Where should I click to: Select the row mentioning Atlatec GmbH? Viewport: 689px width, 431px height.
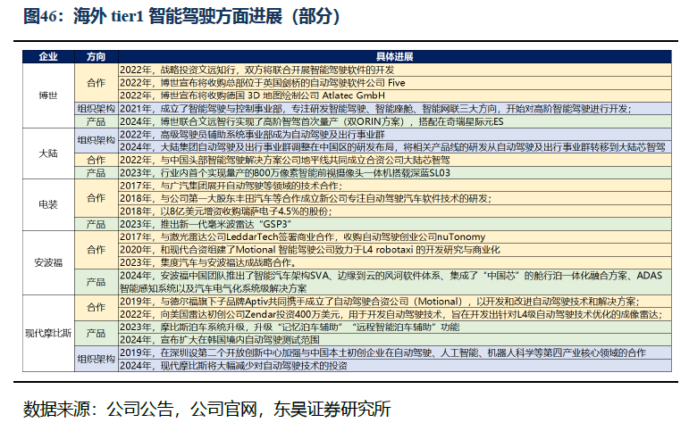tap(395, 95)
